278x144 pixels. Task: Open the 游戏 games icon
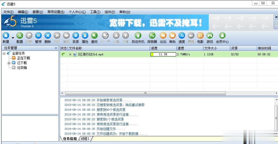click(x=209, y=36)
